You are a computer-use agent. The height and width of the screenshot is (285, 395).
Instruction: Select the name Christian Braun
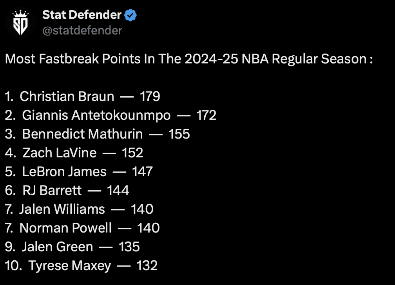pyautogui.click(x=67, y=96)
